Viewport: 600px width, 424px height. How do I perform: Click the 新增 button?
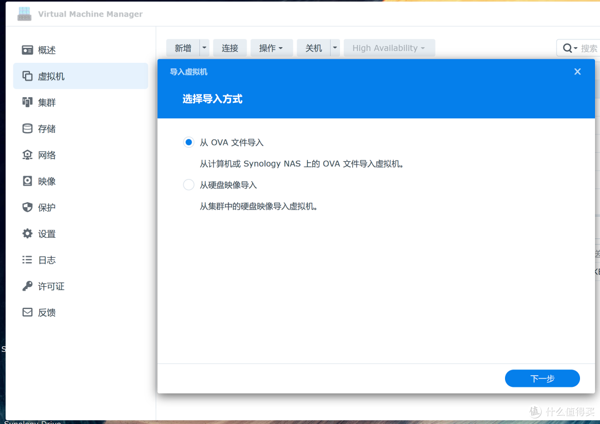coord(183,48)
